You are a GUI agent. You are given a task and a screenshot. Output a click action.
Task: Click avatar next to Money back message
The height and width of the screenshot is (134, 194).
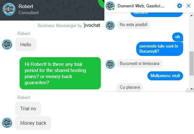7,123
